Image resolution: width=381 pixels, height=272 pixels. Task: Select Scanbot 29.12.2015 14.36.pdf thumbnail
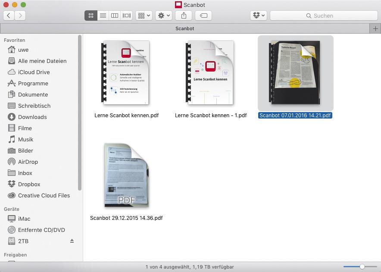tap(126, 175)
